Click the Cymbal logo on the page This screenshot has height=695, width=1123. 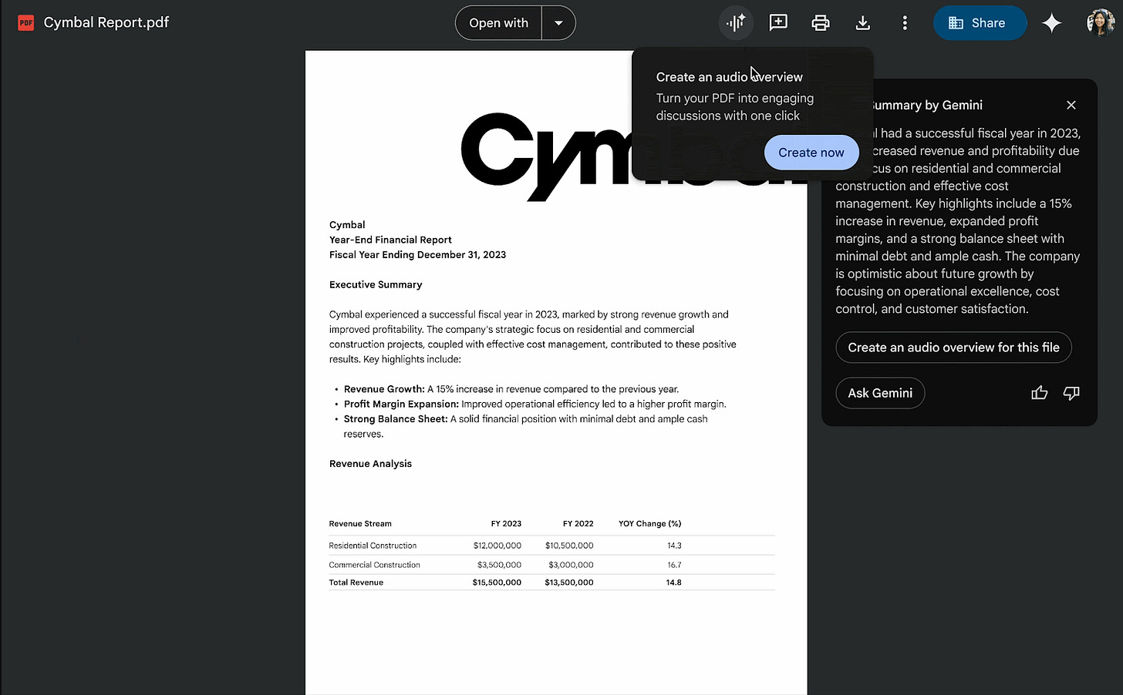(x=546, y=156)
